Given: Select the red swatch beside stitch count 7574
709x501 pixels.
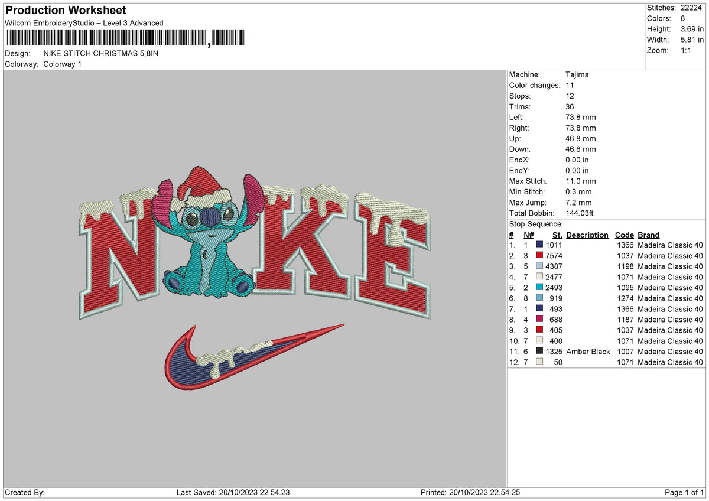Looking at the screenshot, I should pos(539,256).
